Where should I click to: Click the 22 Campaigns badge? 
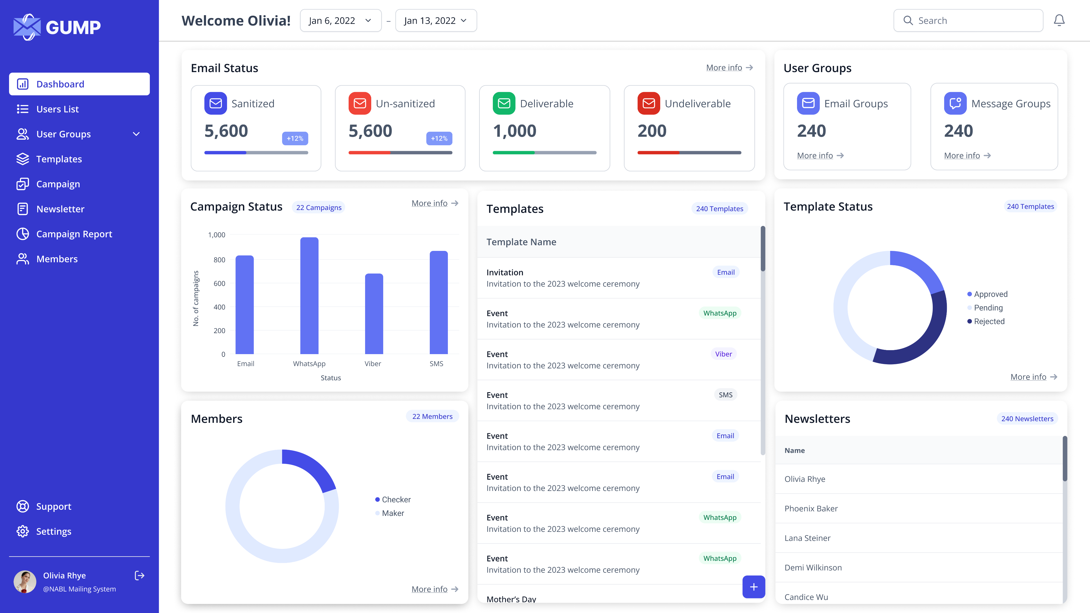pos(319,207)
